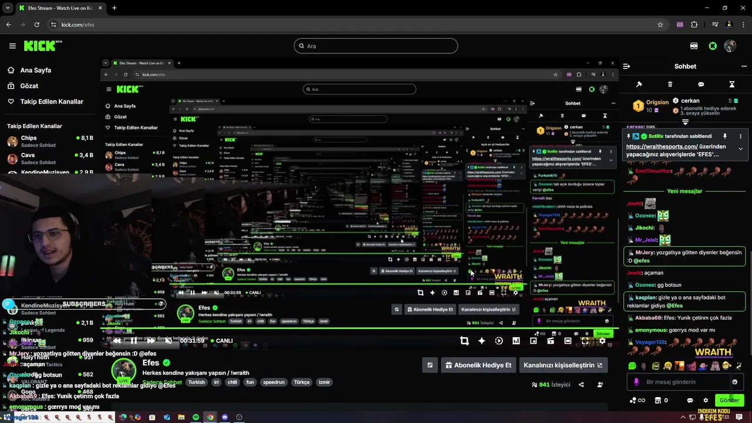The height and width of the screenshot is (423, 752).
Task: Toggle theater mode icon
Action: tap(568, 341)
